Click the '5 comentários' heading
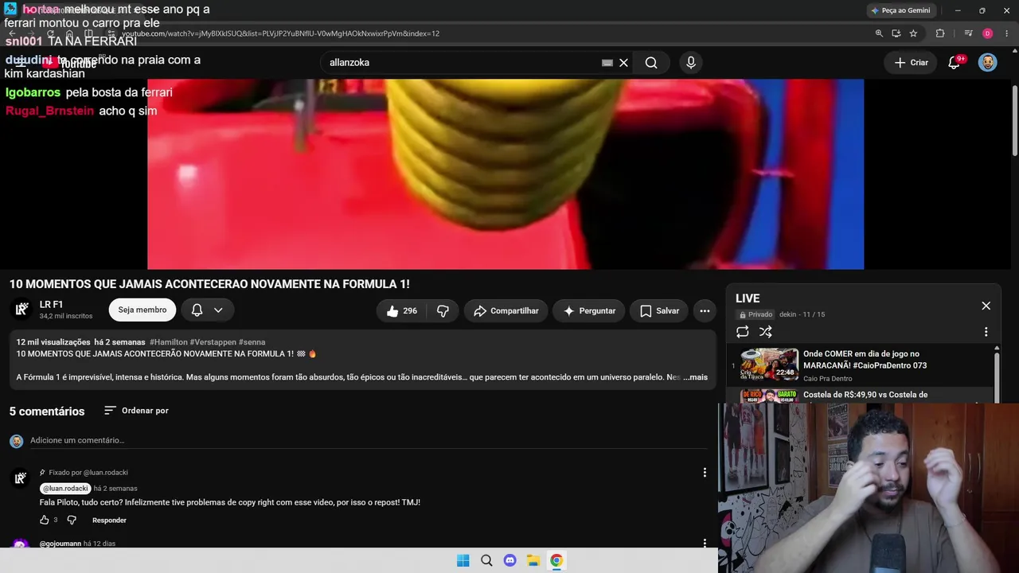The width and height of the screenshot is (1019, 573). pos(47,411)
